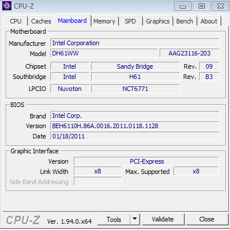Screen dimensions: 230x230
Task: Show the About tab
Action: pos(209,21)
